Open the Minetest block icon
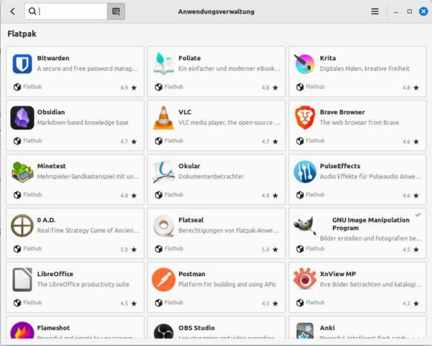The height and width of the screenshot is (346, 432). click(22, 172)
